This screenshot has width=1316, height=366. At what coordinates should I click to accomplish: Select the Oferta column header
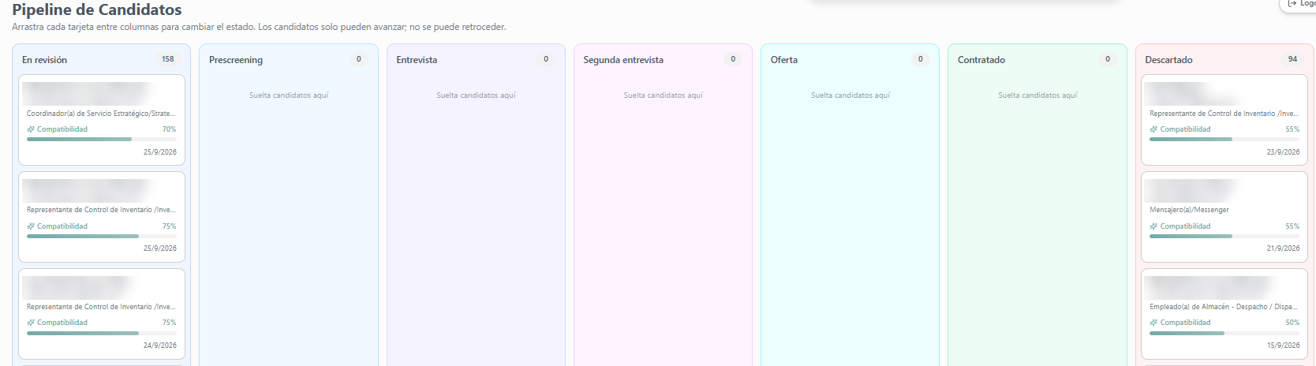point(784,60)
